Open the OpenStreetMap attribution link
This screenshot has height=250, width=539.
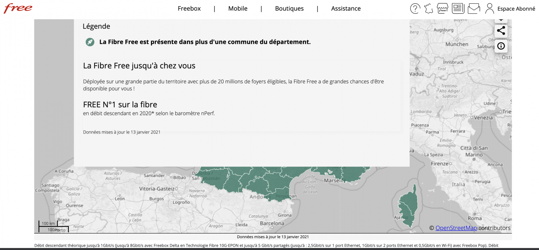point(456,228)
